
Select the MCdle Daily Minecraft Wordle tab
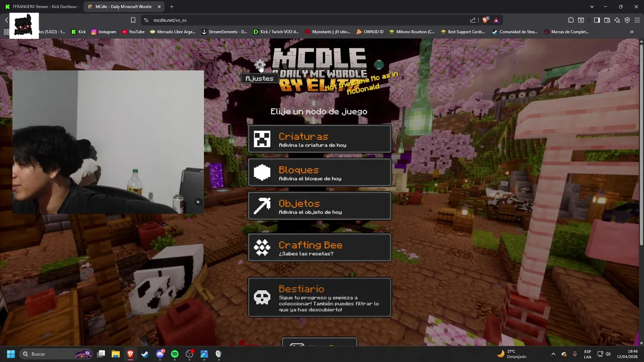(x=123, y=7)
